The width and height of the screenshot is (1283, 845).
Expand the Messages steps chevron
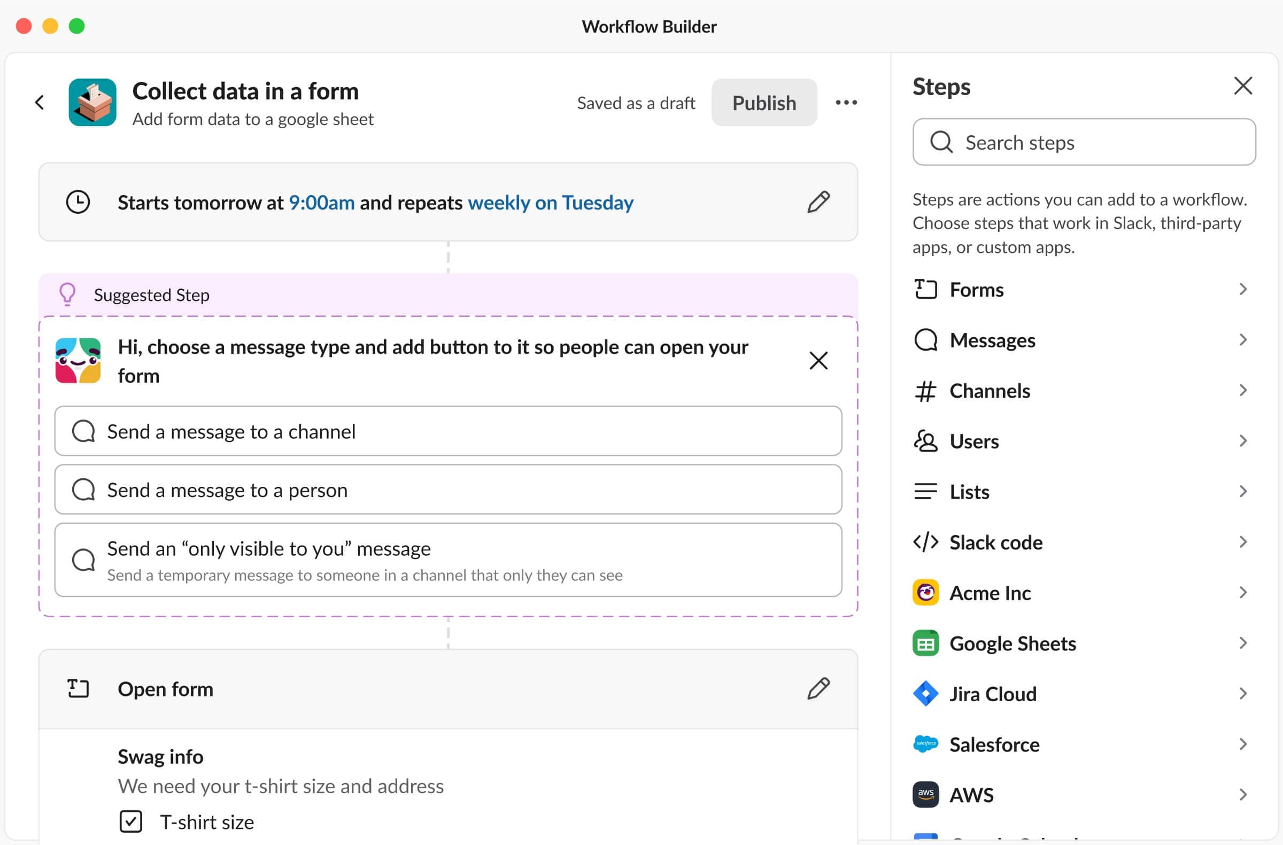coord(1243,340)
